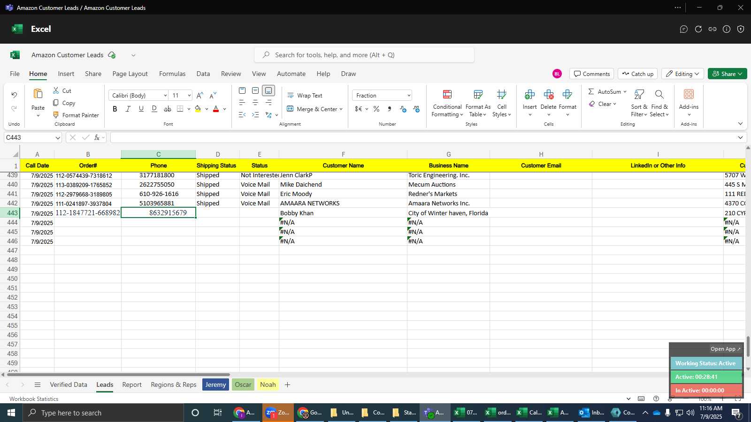Toggle align text right
The width and height of the screenshot is (751, 422).
click(268, 103)
